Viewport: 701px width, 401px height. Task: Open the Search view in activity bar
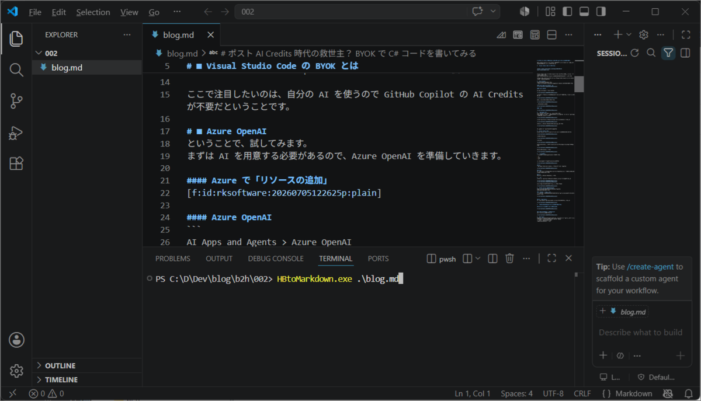(x=16, y=70)
